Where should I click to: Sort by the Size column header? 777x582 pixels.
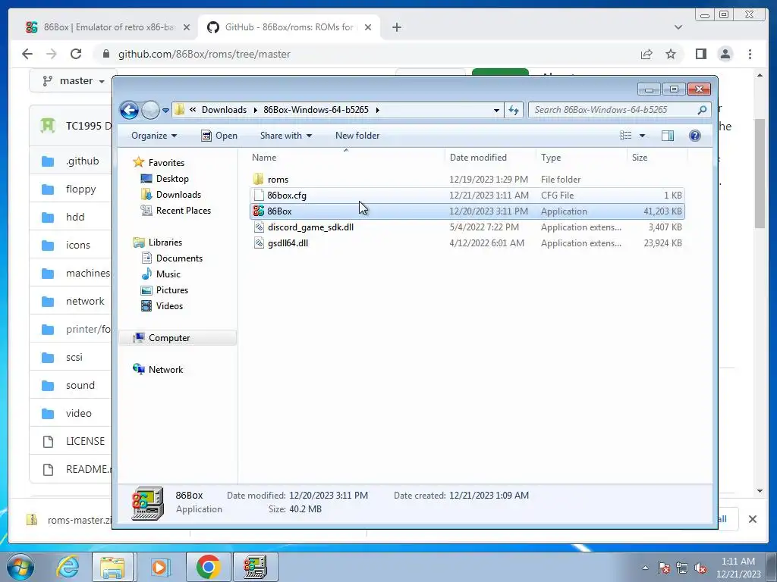[657, 158]
